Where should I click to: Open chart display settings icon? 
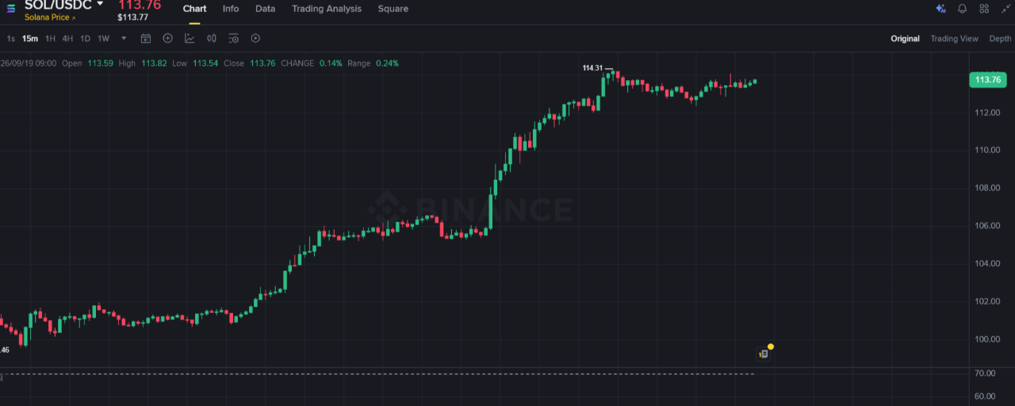point(233,38)
